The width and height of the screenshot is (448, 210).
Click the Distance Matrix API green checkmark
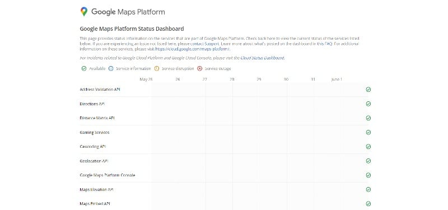pyautogui.click(x=368, y=118)
